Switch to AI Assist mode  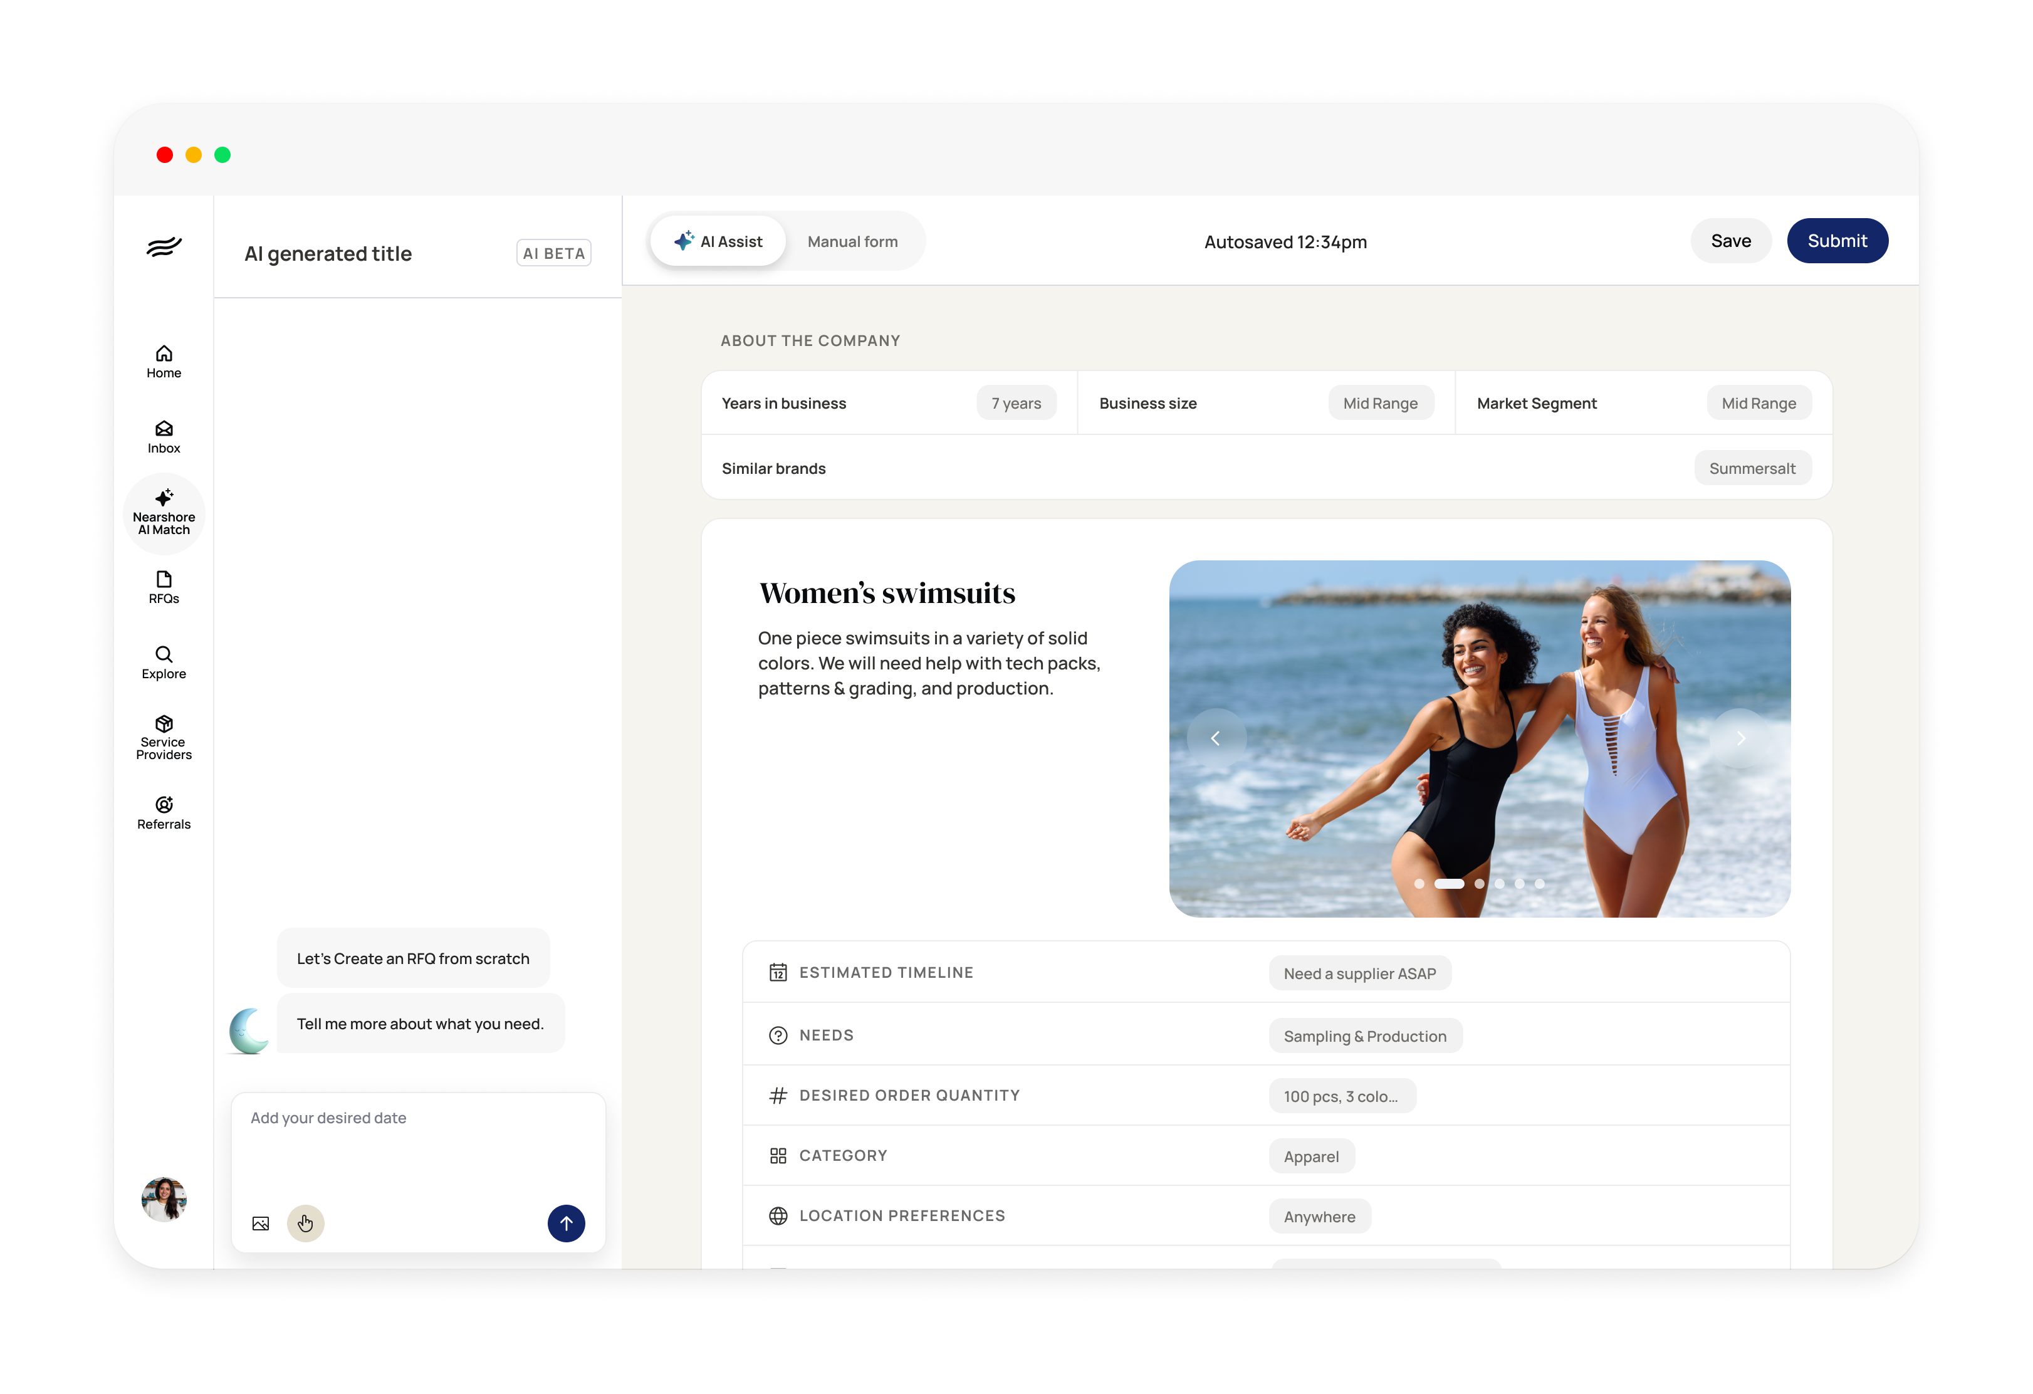718,241
